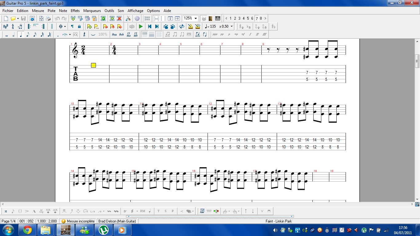Screen dimensions: 420x236
Task: Select the eighth note duration
Action: point(28,34)
